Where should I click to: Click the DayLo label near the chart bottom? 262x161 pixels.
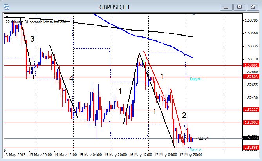195,150
